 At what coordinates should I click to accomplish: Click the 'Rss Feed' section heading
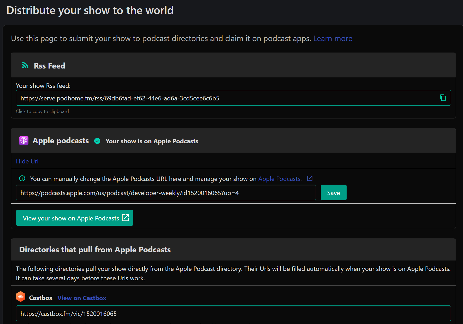(49, 66)
